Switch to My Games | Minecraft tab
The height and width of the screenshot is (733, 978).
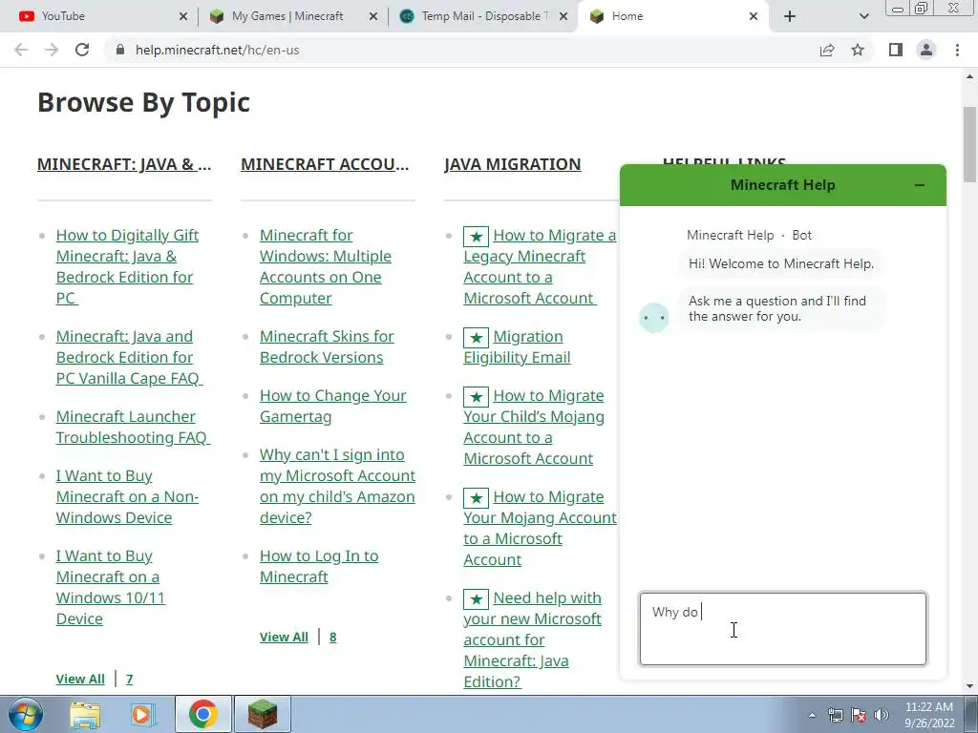pyautogui.click(x=287, y=16)
